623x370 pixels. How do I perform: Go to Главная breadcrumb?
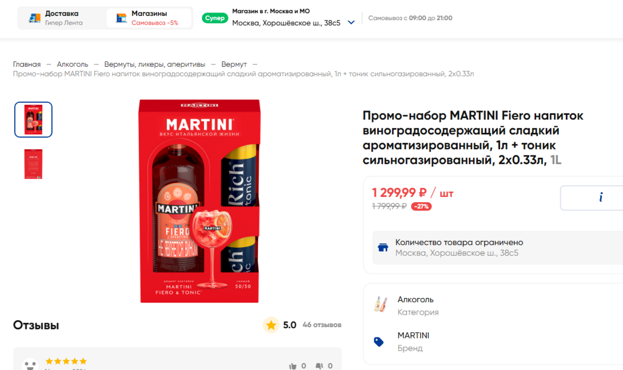click(x=27, y=65)
